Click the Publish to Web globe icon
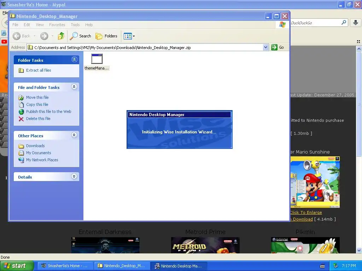Image resolution: width=362 pixels, height=271 pixels. click(x=21, y=112)
